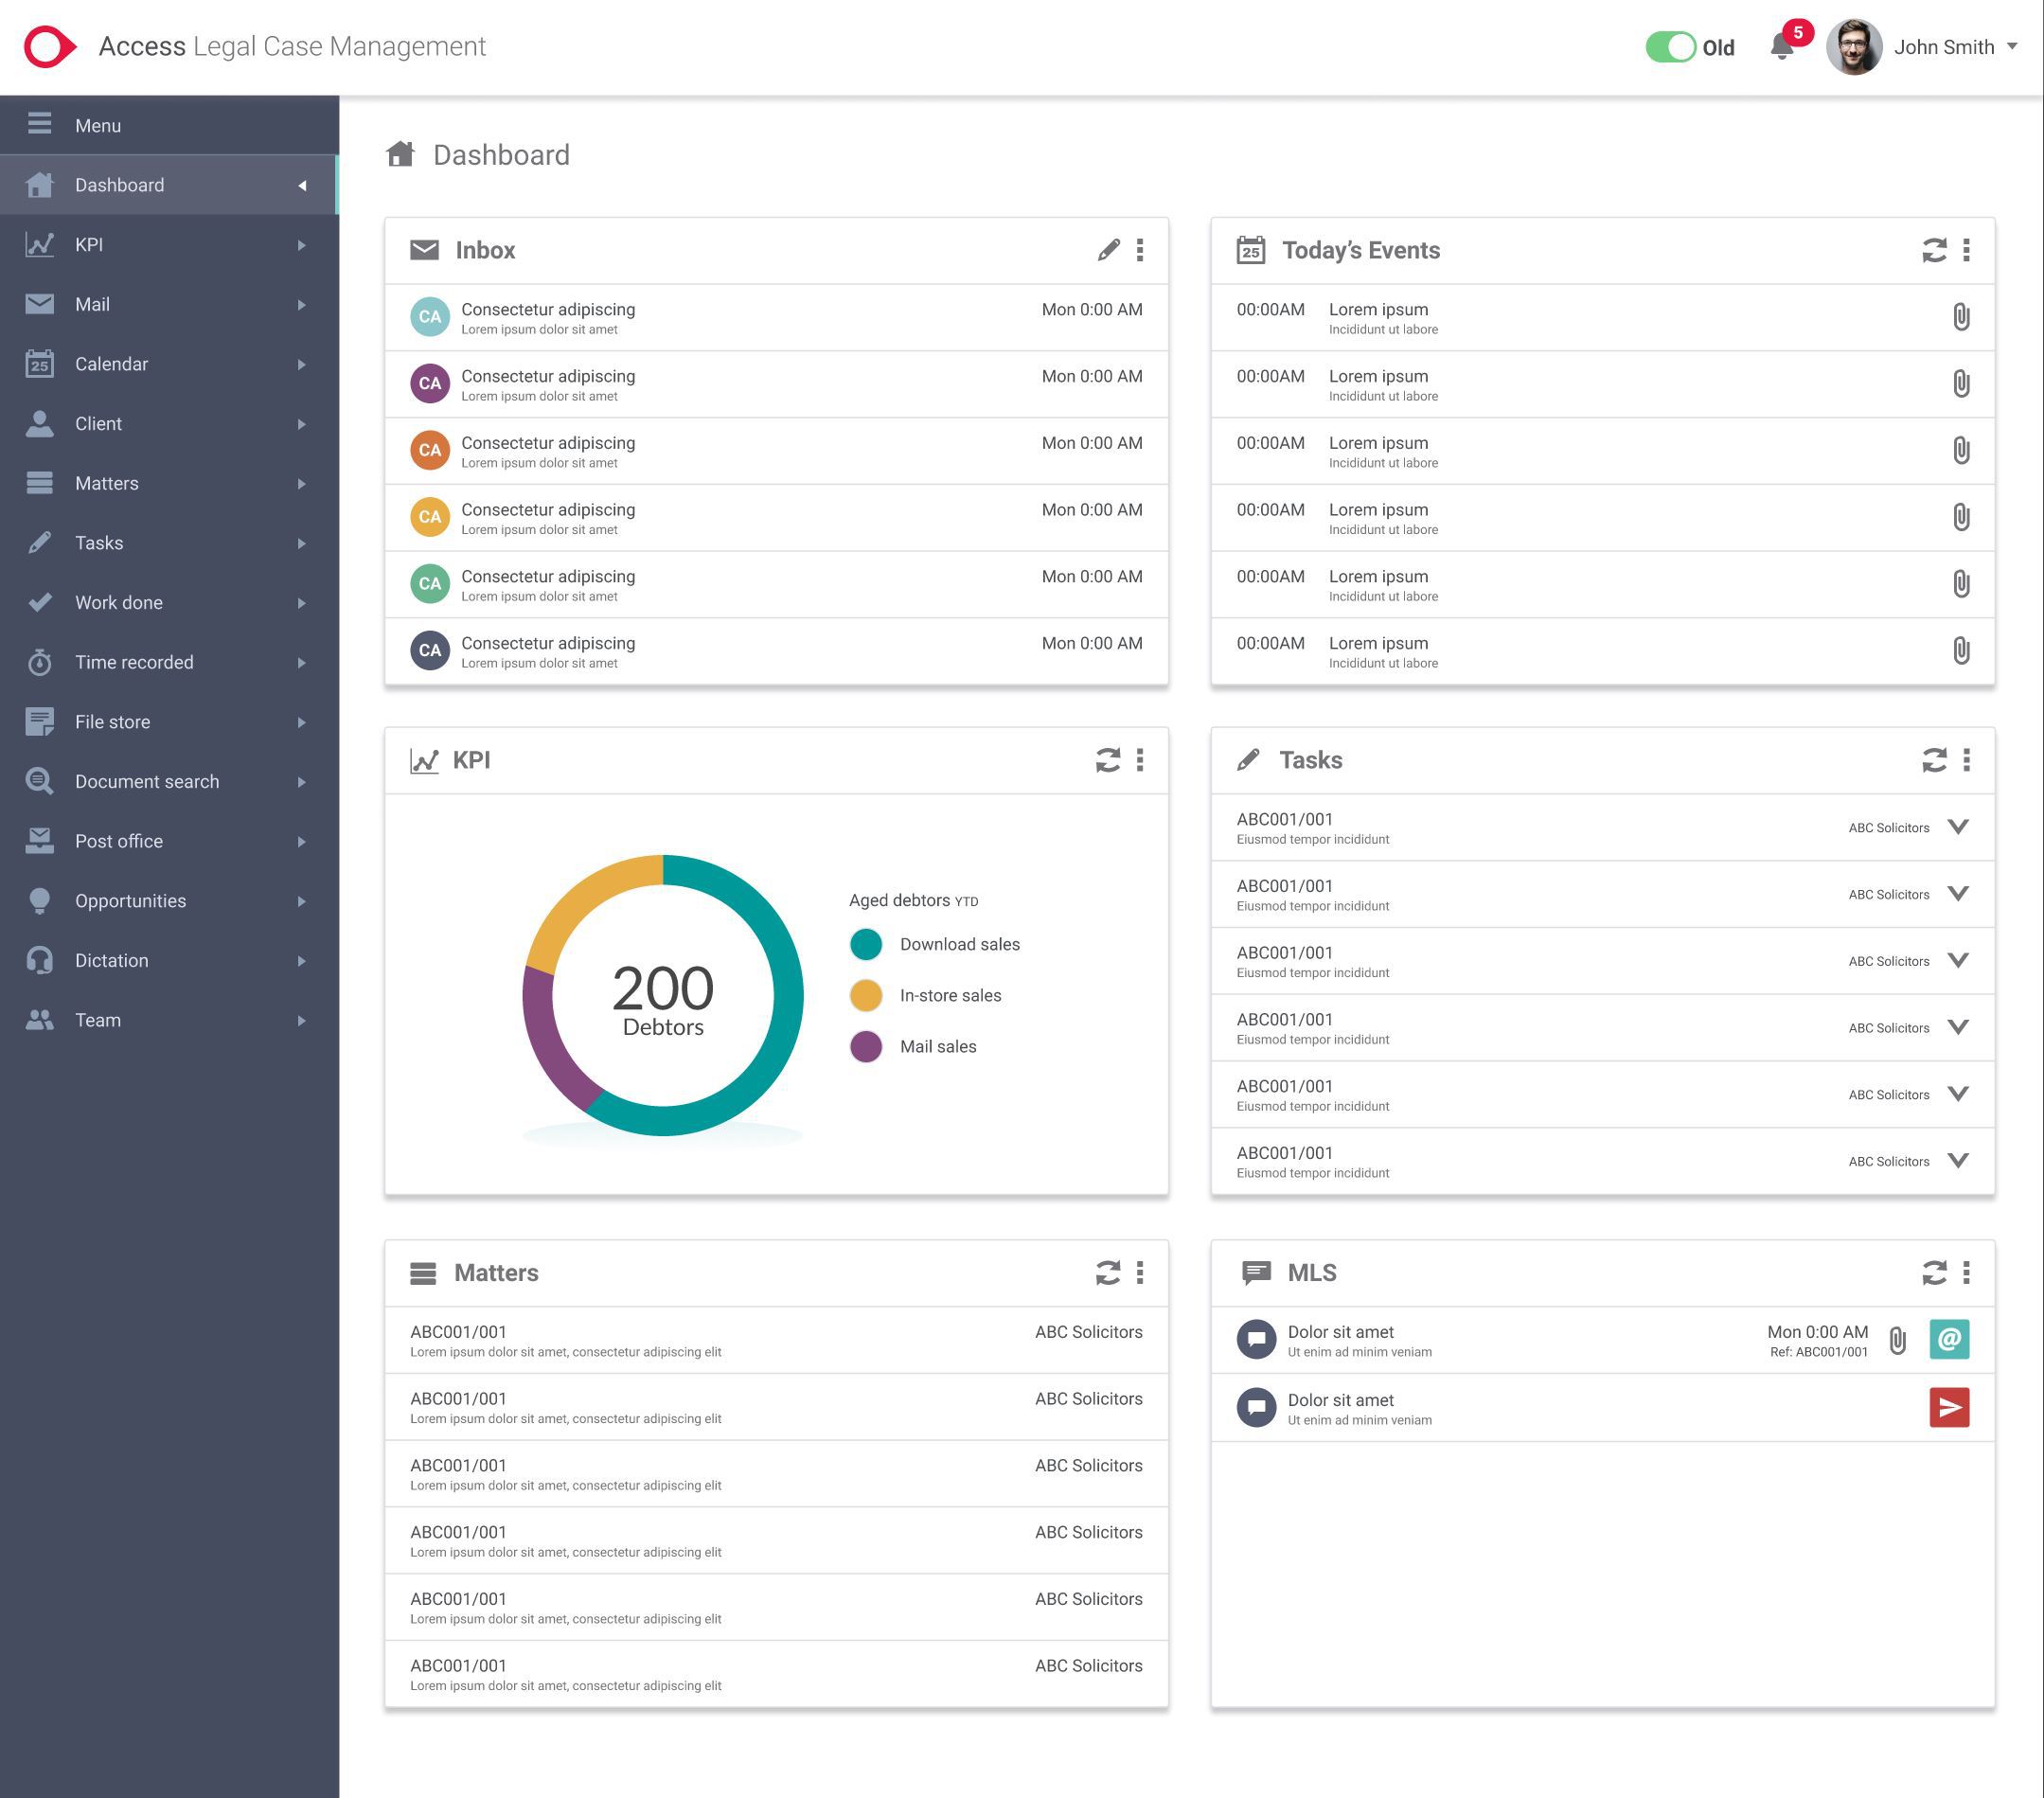This screenshot has width=2044, height=1798.
Task: Open Document search from the sidebar
Action: coord(146,781)
